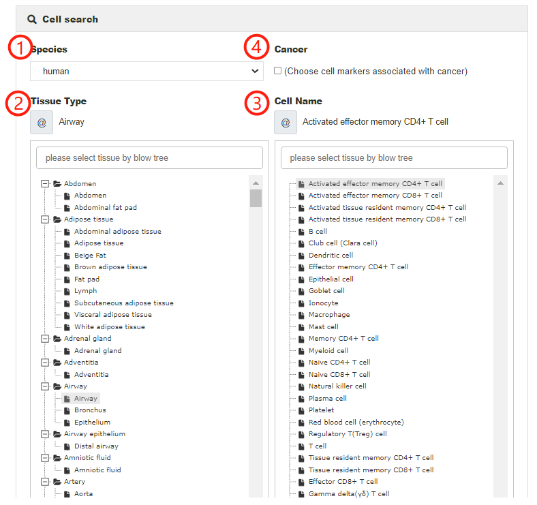This screenshot has height=505, width=537.
Task: Click the Artery folder icon
Action: pos(57,482)
